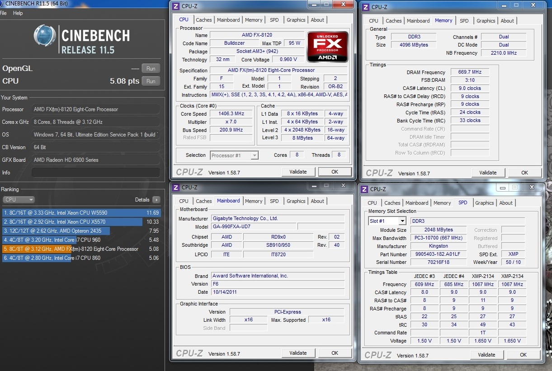Click the Details arrow button in Ranking
This screenshot has height=371, width=552.
click(156, 200)
